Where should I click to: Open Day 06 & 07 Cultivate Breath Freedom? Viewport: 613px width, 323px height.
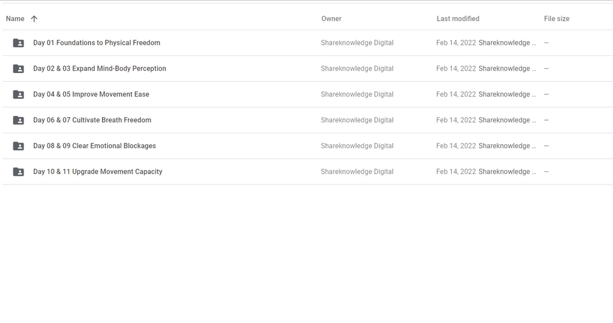point(92,120)
